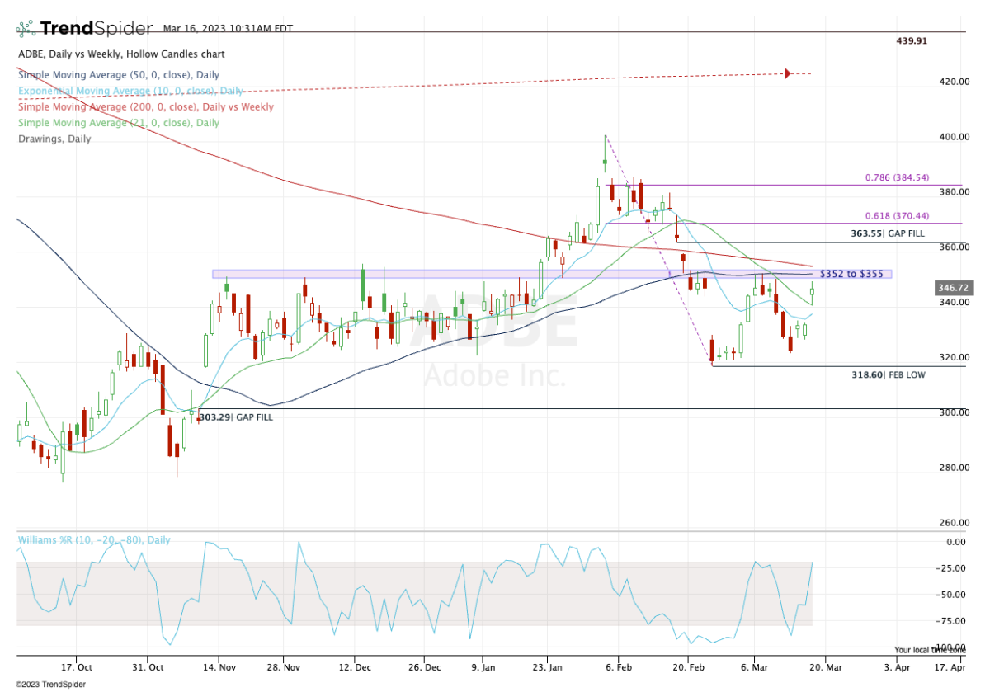Click the TrendSpider spider logo icon
Image resolution: width=990 pixels, height=692 pixels.
pos(26,29)
